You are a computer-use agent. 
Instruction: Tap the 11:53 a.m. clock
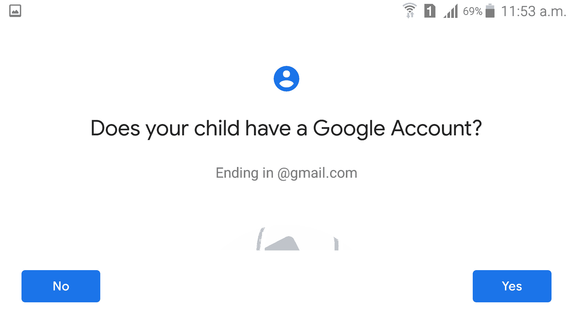[x=534, y=11]
